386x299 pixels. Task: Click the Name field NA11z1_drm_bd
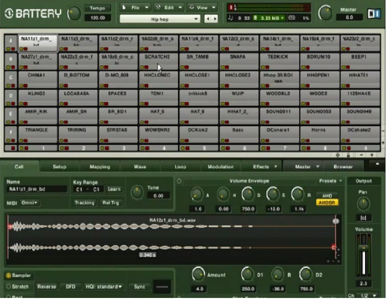tap(37, 189)
